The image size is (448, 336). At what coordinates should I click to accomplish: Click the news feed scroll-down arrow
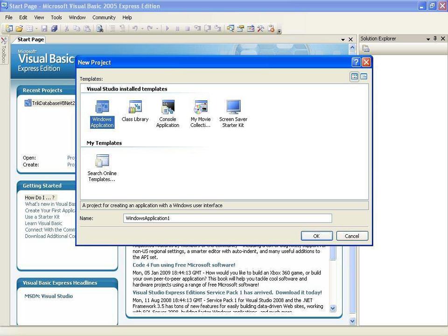pyautogui.click(x=333, y=308)
